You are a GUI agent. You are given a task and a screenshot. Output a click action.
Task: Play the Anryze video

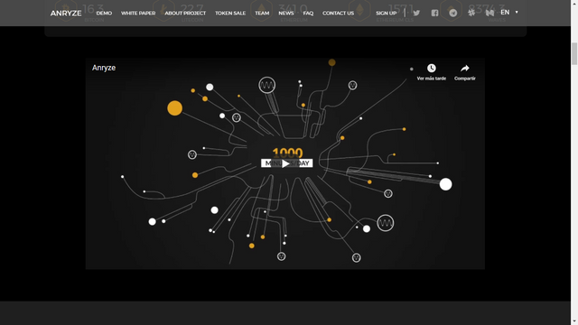[285, 163]
